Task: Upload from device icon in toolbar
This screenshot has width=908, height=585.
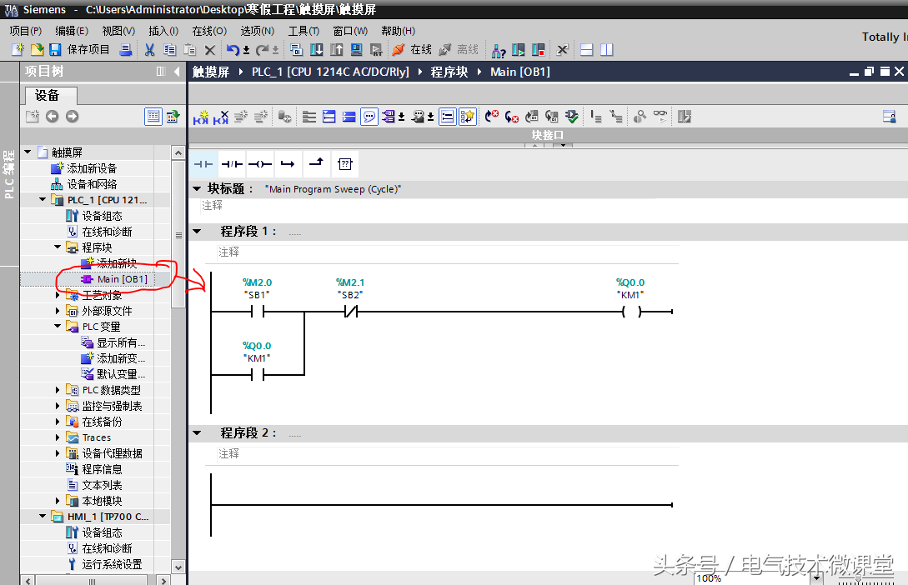Action: [x=337, y=50]
